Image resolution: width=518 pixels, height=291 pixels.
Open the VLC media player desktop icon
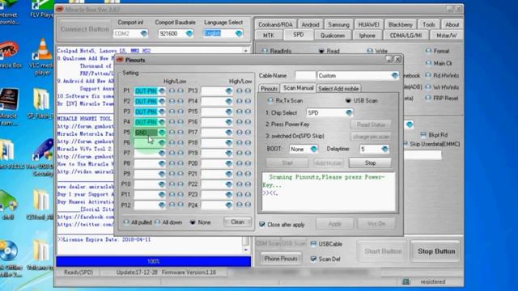pos(42,57)
